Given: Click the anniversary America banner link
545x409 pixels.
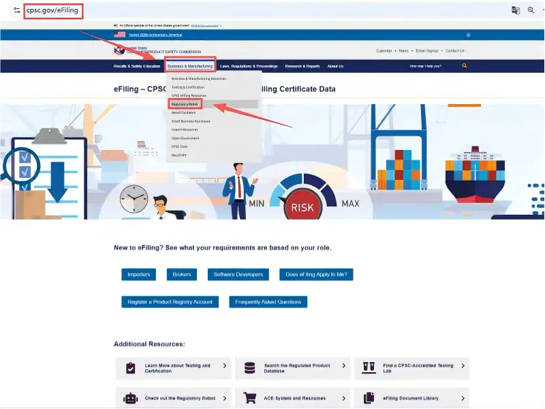Looking at the screenshot, I should 155,35.
